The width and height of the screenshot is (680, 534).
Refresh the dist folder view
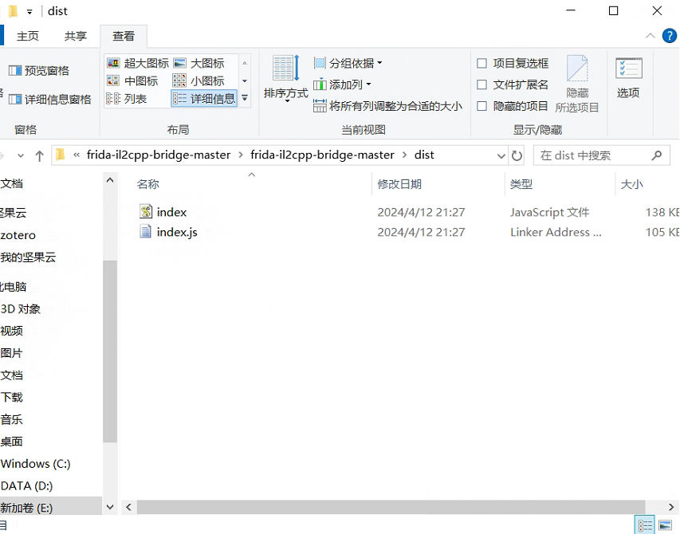point(515,155)
